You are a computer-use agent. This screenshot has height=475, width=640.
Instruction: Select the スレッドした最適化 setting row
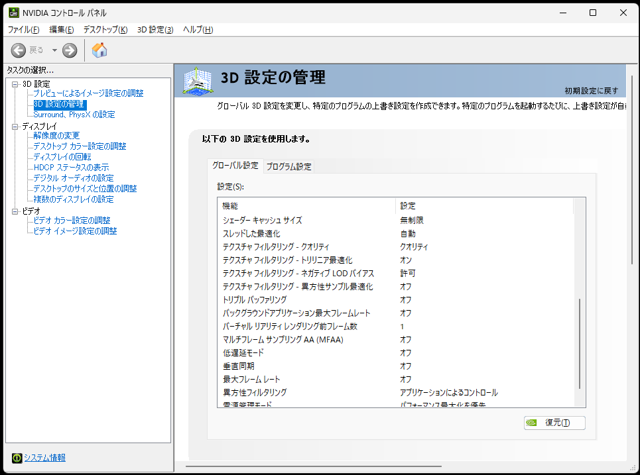[x=395, y=234]
